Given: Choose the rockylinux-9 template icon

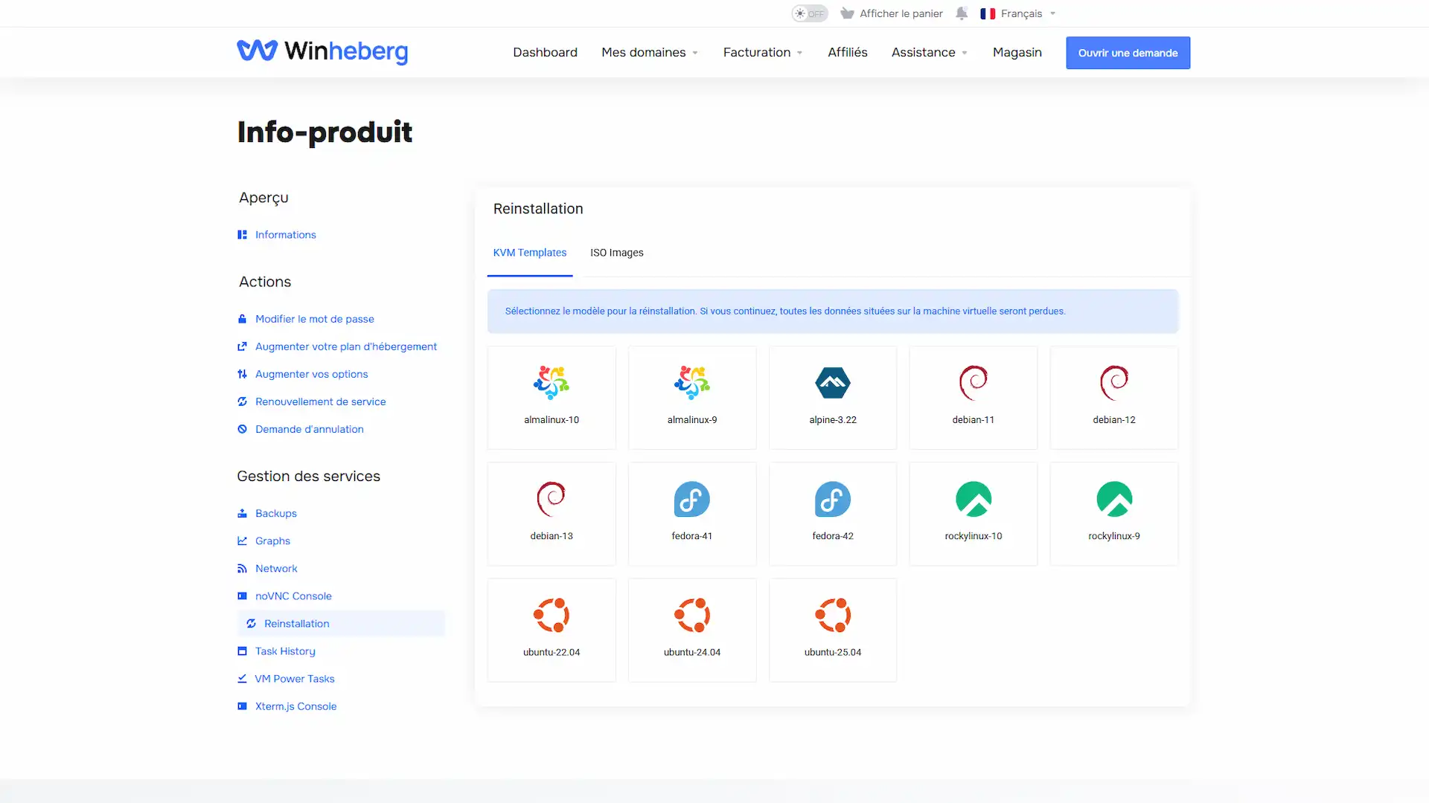Looking at the screenshot, I should 1114,499.
